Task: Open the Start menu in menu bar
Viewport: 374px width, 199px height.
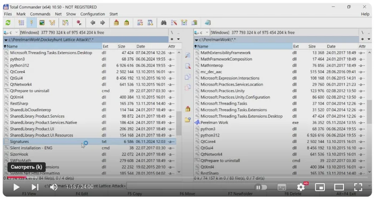Action: (113, 14)
